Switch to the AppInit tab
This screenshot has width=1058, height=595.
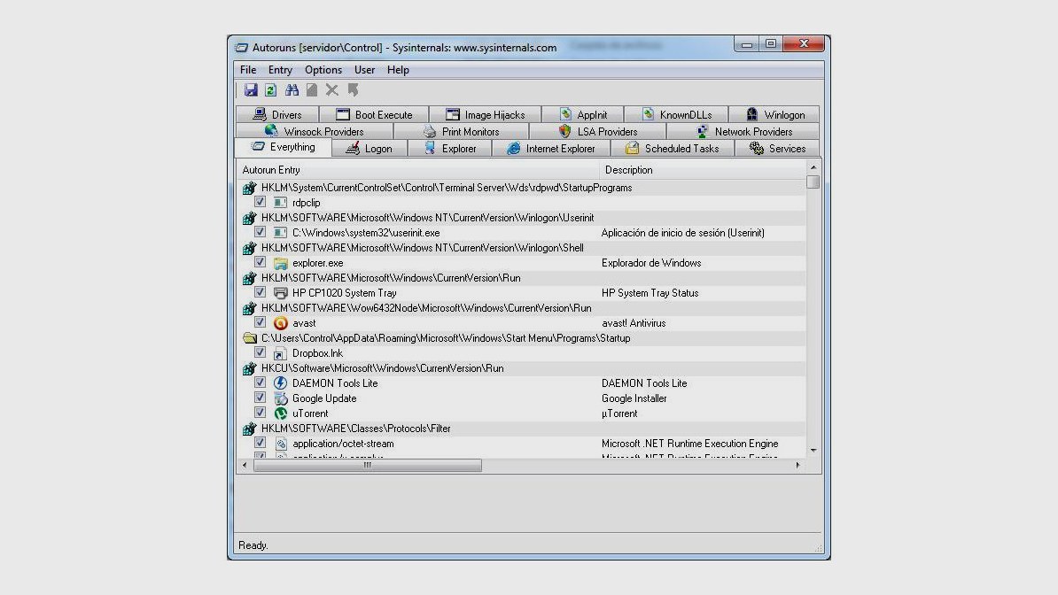tap(583, 115)
